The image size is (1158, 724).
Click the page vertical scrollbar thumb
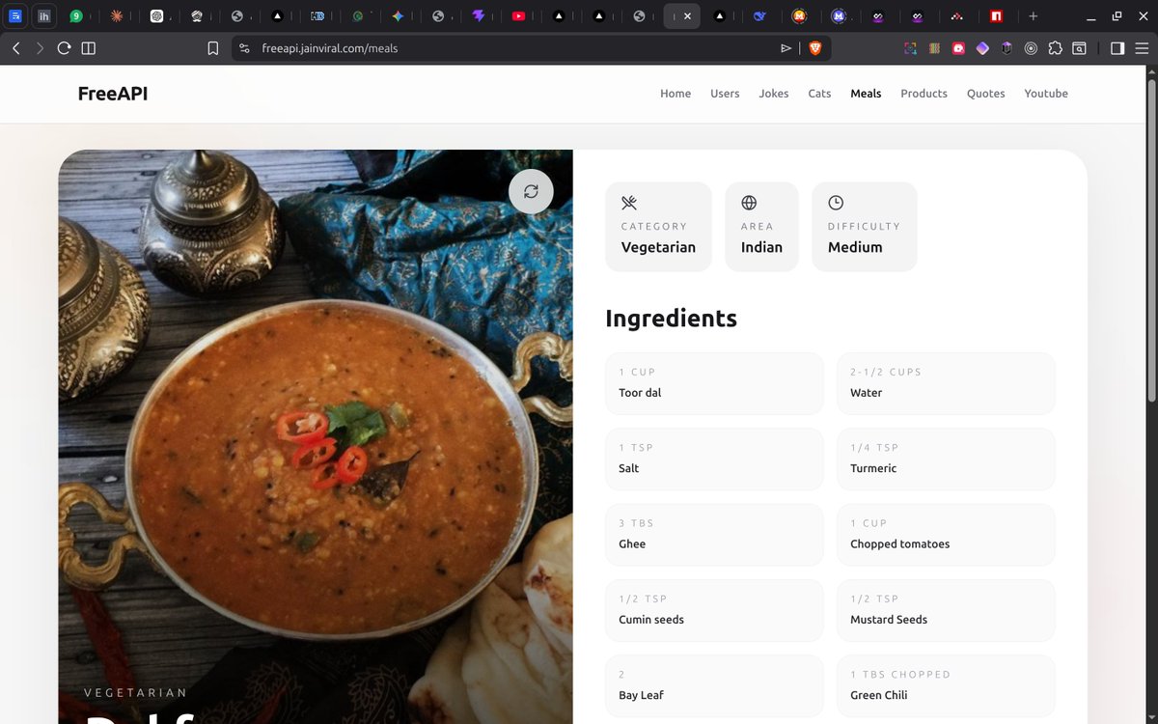click(1150, 241)
